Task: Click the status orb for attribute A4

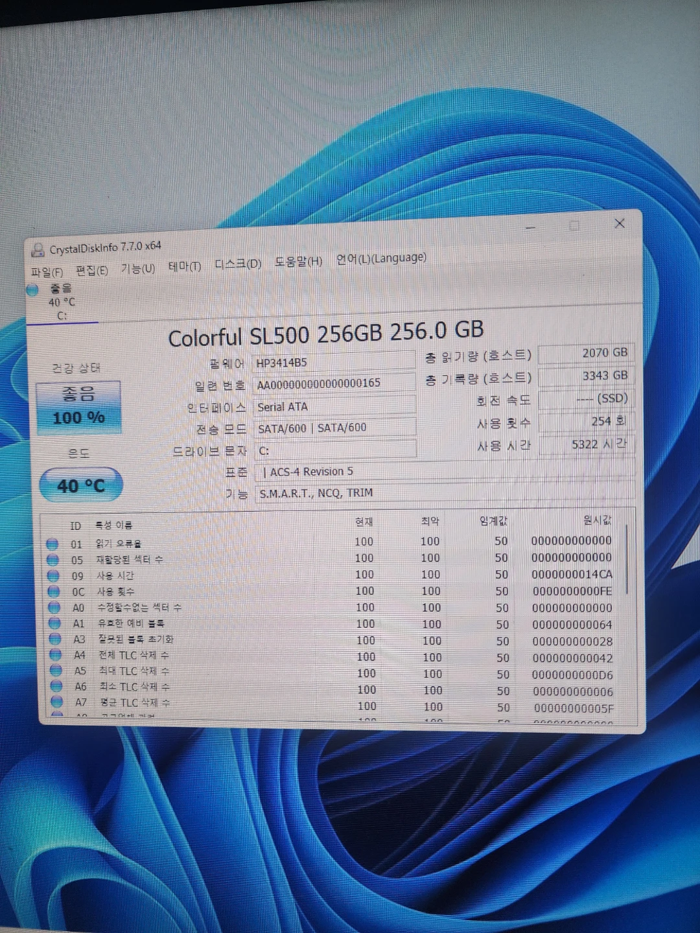Action: click(x=56, y=655)
